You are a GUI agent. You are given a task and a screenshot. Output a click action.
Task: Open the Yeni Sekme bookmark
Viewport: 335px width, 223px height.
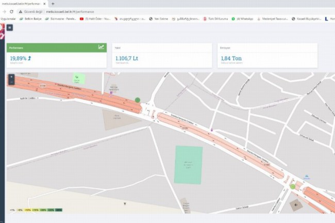pos(160,19)
